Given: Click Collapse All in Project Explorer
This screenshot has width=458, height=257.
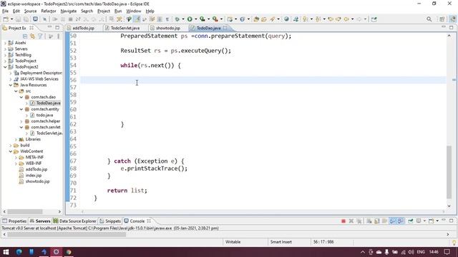Looking at the screenshot, I should (x=25, y=36).
